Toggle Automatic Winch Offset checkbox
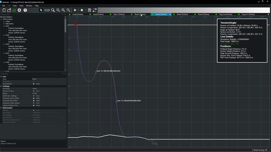 coord(34,98)
